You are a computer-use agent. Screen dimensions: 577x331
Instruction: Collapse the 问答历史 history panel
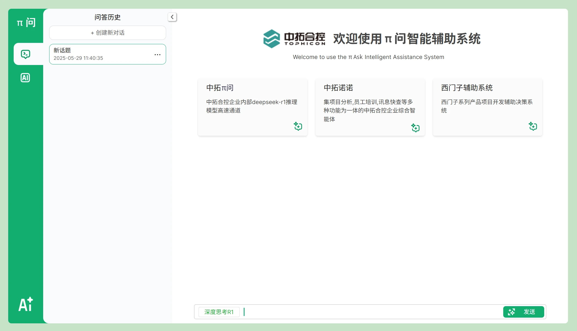[x=172, y=17]
